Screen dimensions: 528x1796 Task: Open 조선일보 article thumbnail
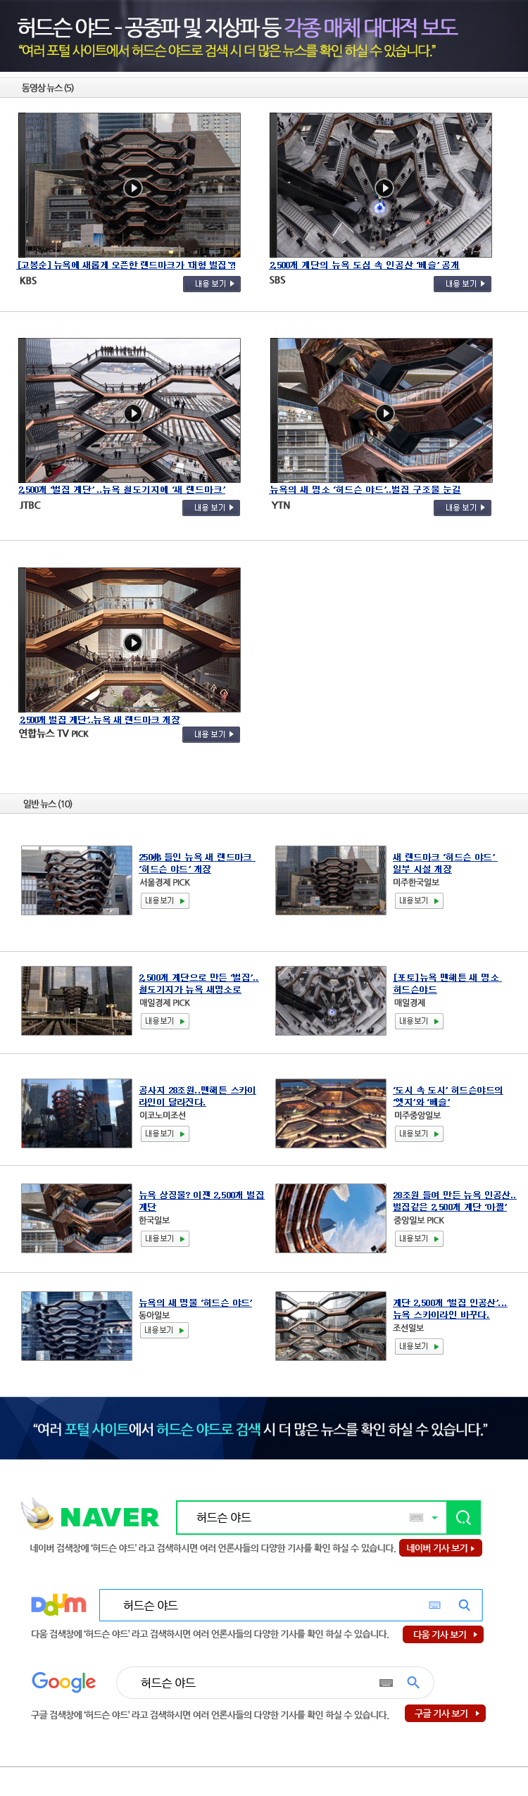click(x=331, y=1326)
